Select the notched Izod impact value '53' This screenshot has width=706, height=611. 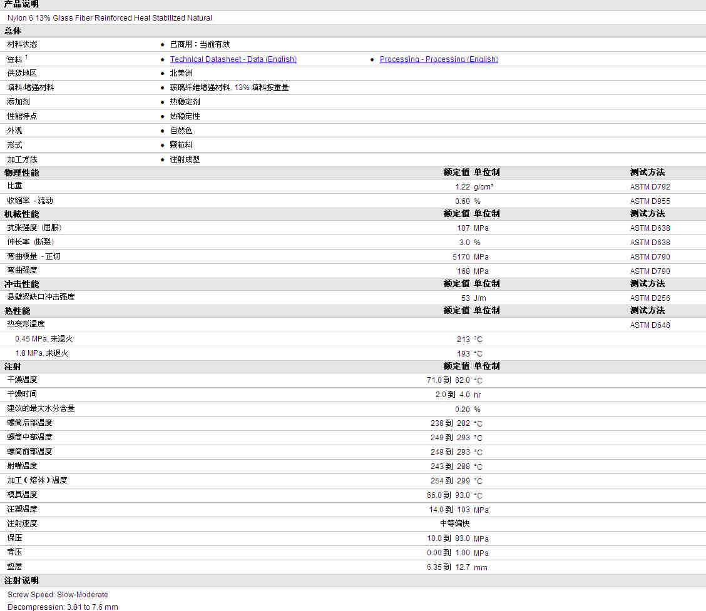pyautogui.click(x=466, y=298)
